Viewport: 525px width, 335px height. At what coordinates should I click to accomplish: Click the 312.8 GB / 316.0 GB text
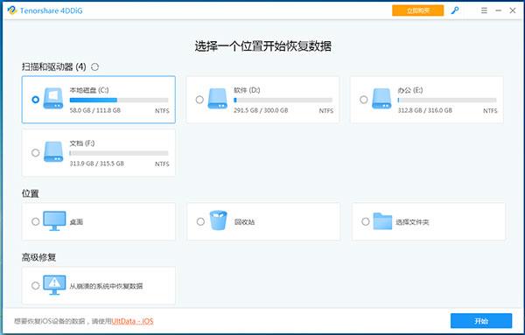(425, 110)
